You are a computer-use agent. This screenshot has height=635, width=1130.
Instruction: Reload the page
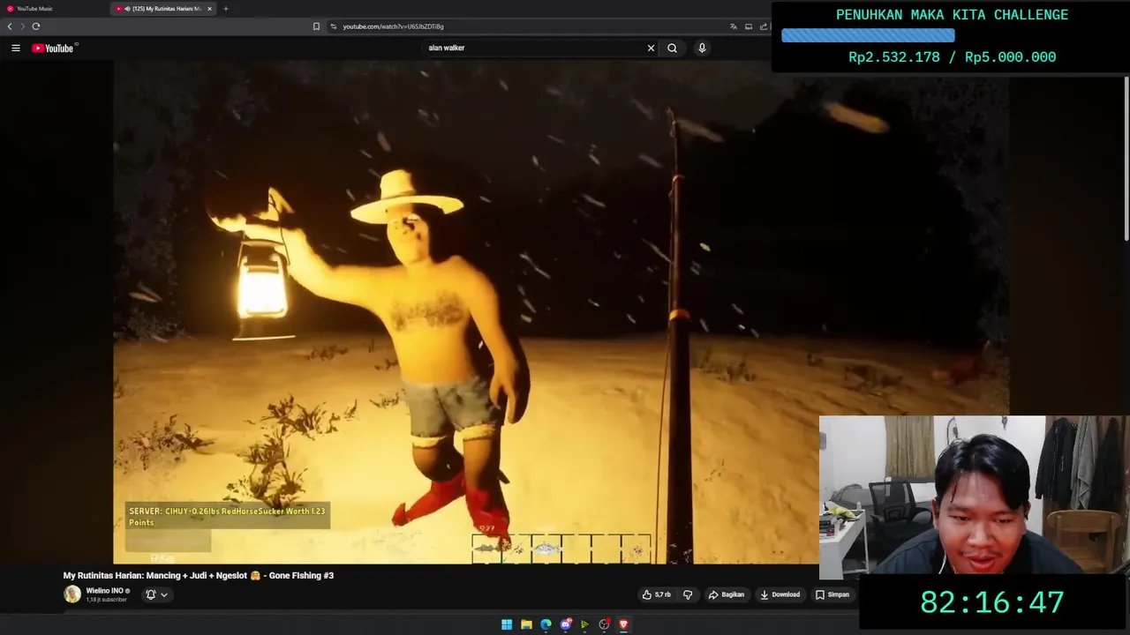[x=36, y=26]
